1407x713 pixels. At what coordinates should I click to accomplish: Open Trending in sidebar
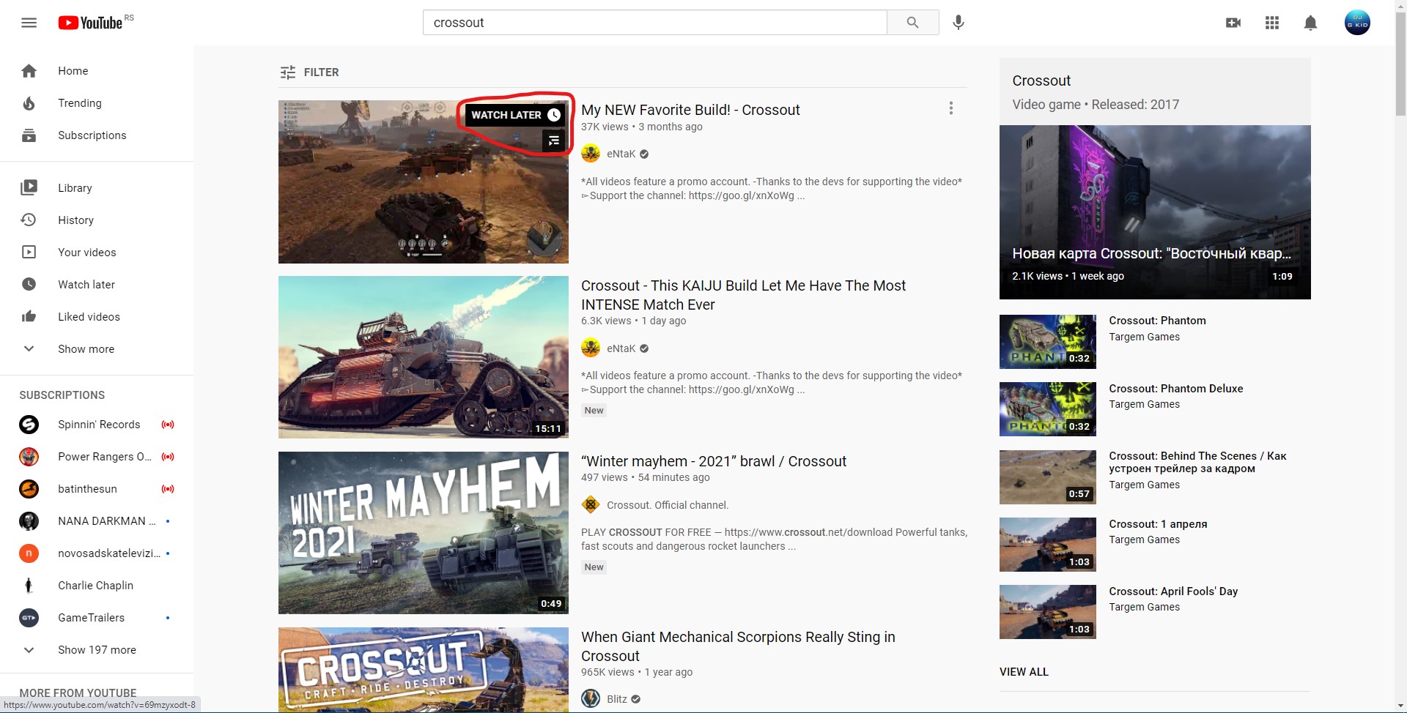tap(97, 103)
